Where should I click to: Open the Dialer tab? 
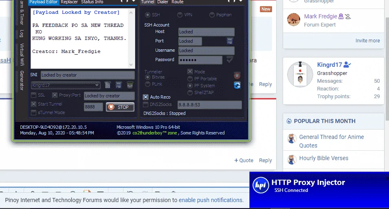[x=163, y=2]
